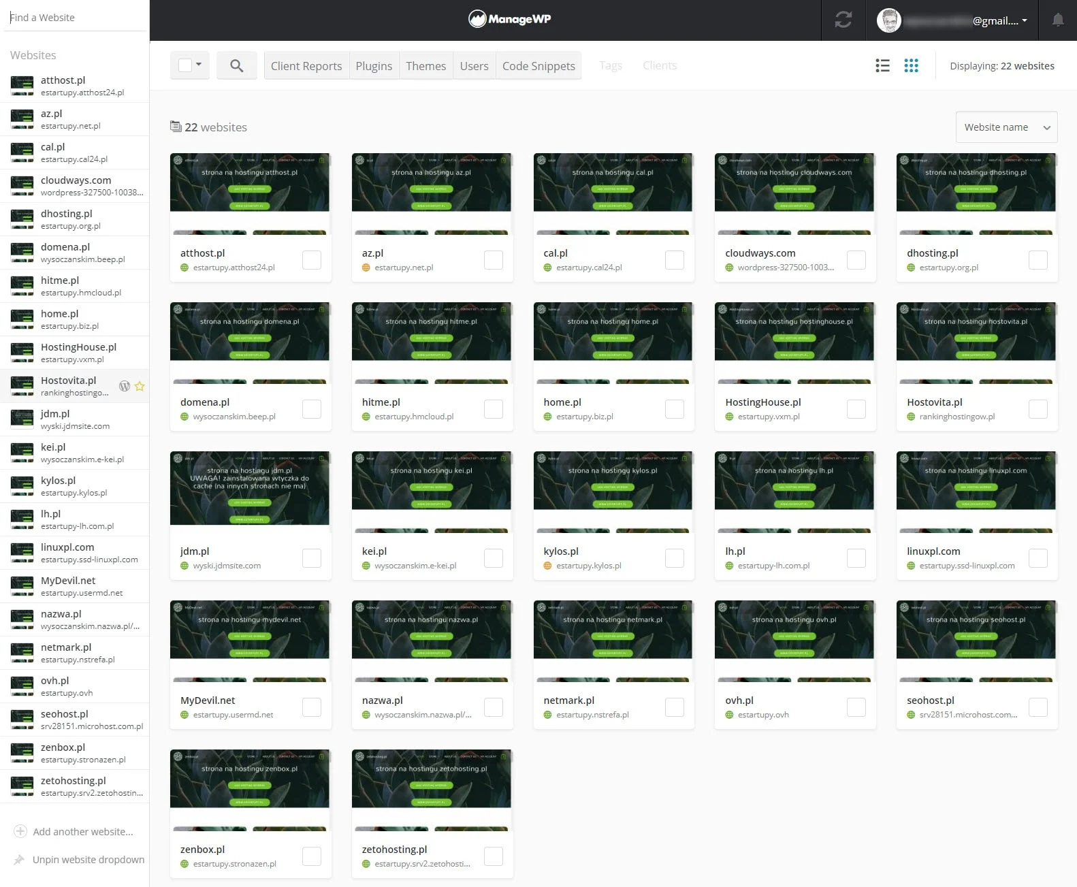Open the Users tab
This screenshot has height=887, width=1077.
[x=474, y=66]
